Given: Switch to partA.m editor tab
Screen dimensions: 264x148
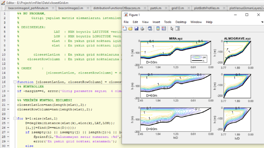Looking at the screenshot, I should [x=156, y=8].
